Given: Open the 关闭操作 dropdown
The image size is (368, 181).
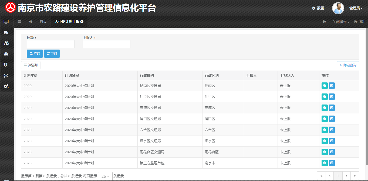Looking at the screenshot, I should click(x=341, y=22).
